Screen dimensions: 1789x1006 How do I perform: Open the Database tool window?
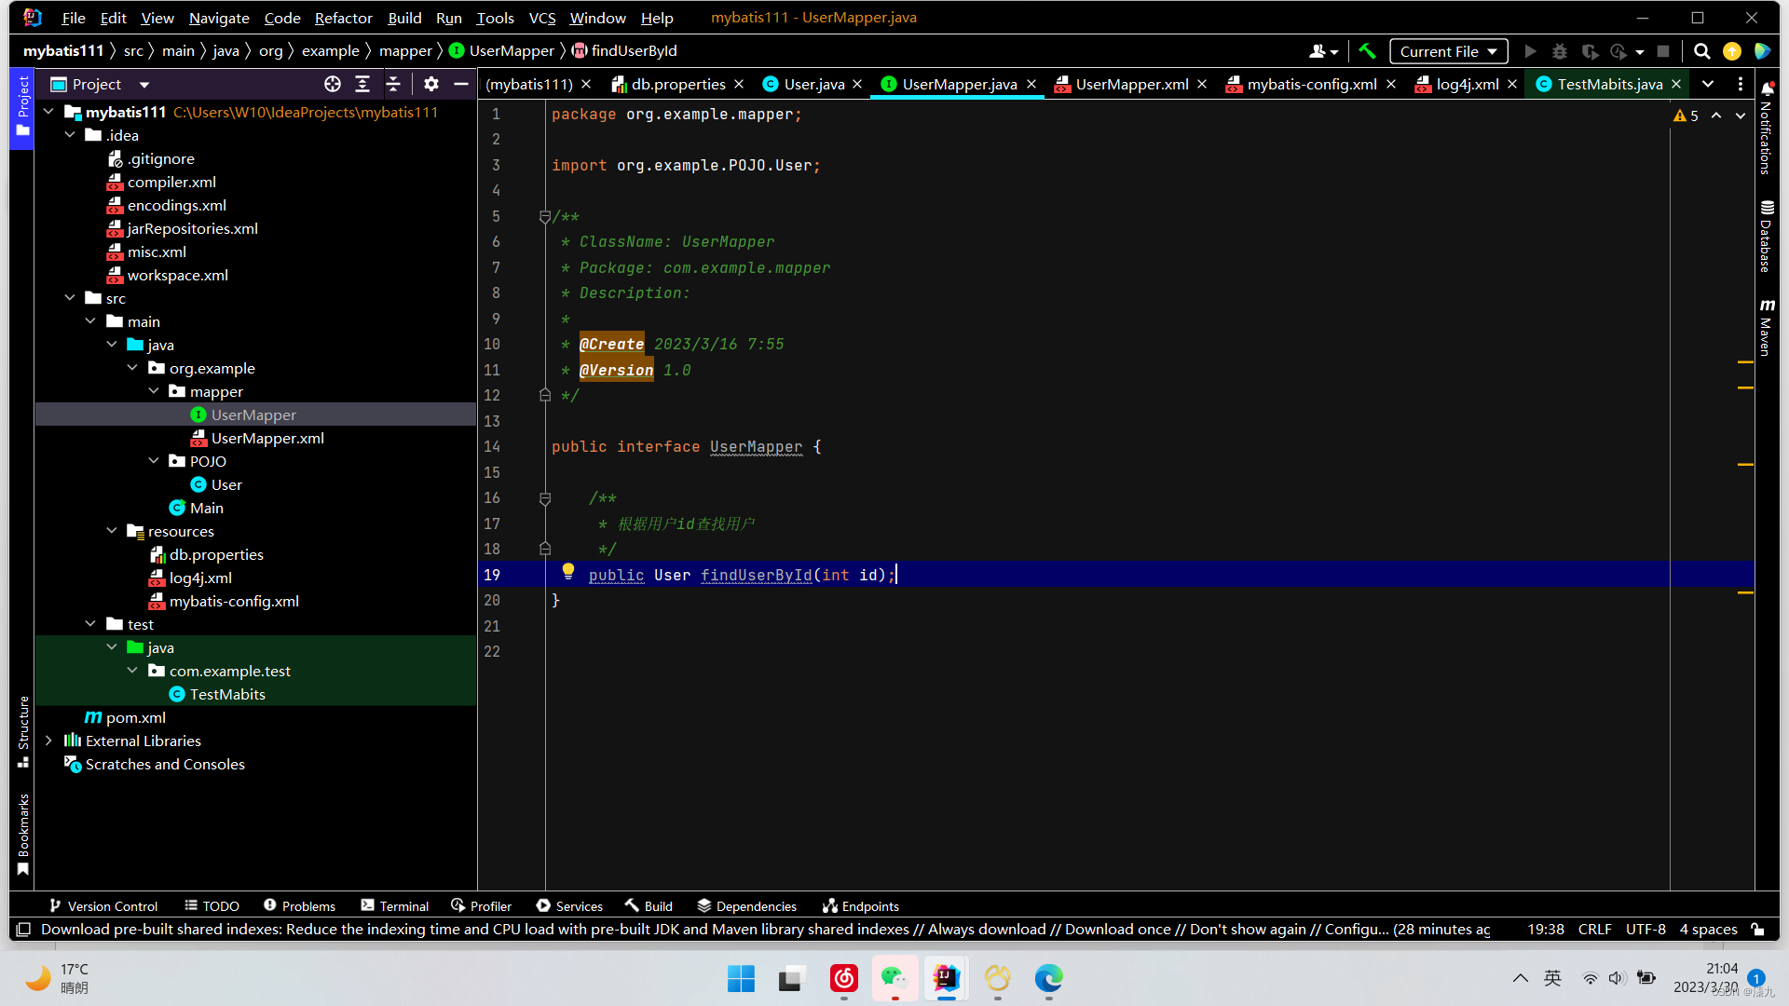pyautogui.click(x=1767, y=236)
